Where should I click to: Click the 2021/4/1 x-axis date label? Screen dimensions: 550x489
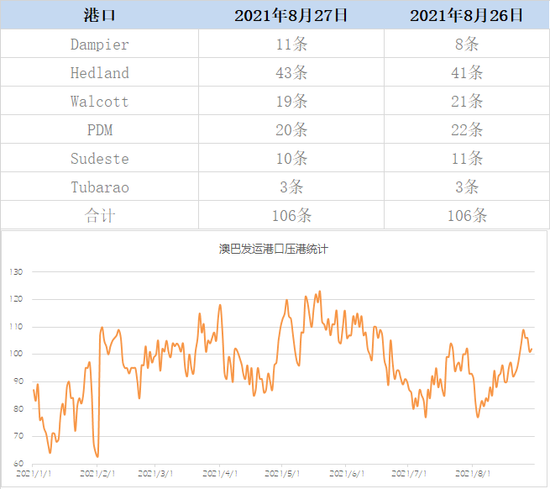pyautogui.click(x=220, y=474)
